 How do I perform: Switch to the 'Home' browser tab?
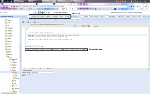pyautogui.click(x=44, y=4)
